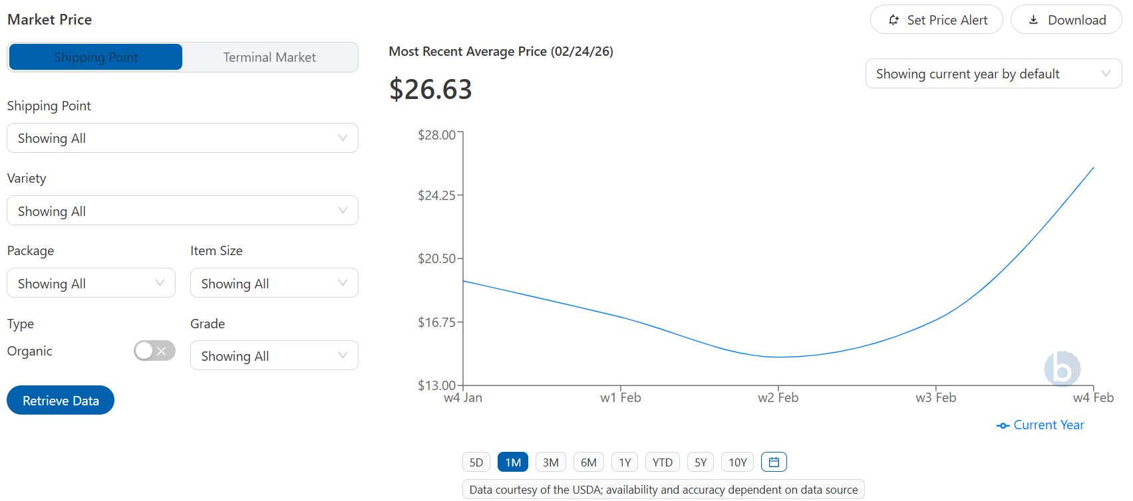Expand the Item Size dropdown
1133x501 pixels.
point(274,283)
